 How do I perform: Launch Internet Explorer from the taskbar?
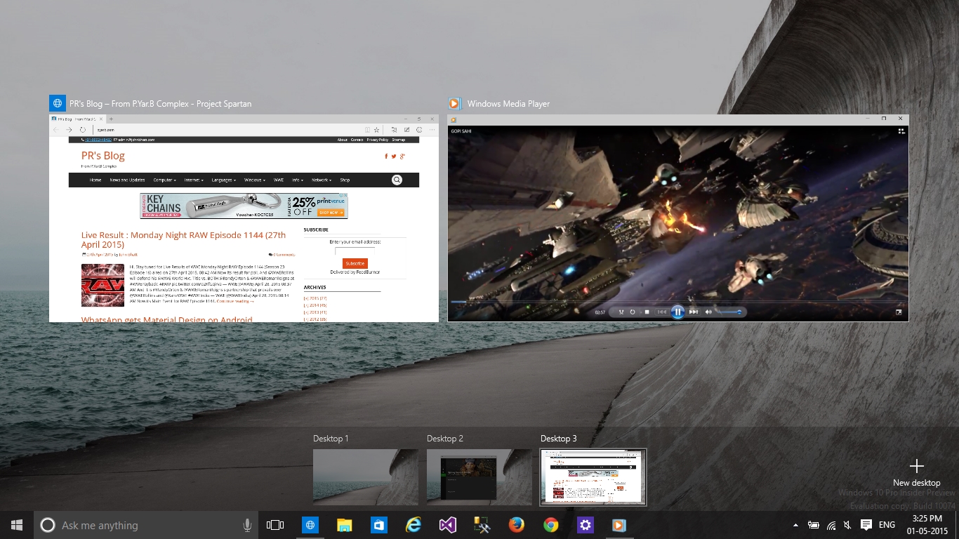pyautogui.click(x=413, y=525)
